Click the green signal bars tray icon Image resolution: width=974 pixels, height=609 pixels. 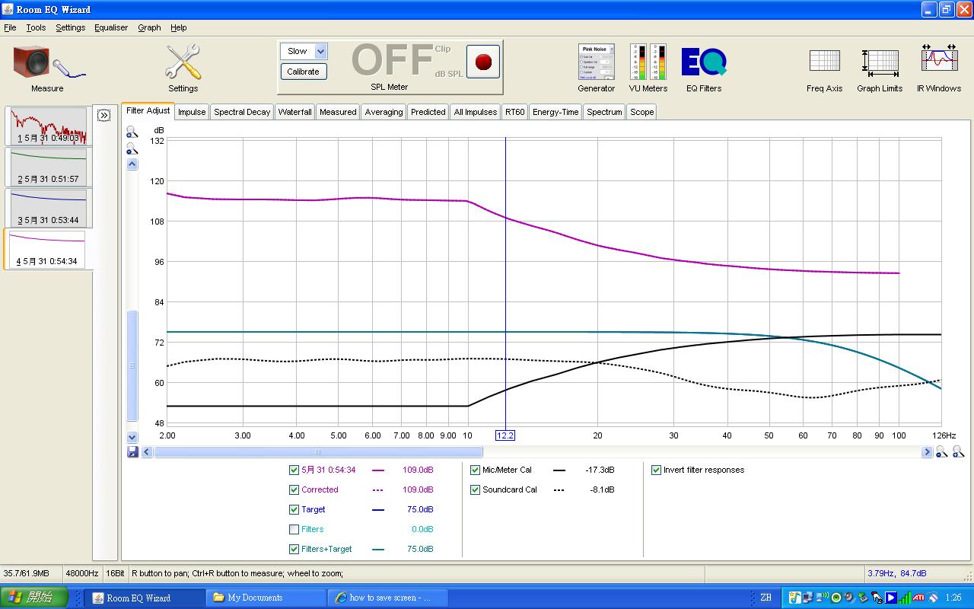[x=905, y=598]
